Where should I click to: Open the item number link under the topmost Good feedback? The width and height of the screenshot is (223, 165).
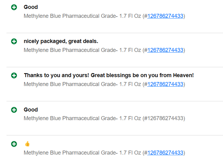coord(165,16)
